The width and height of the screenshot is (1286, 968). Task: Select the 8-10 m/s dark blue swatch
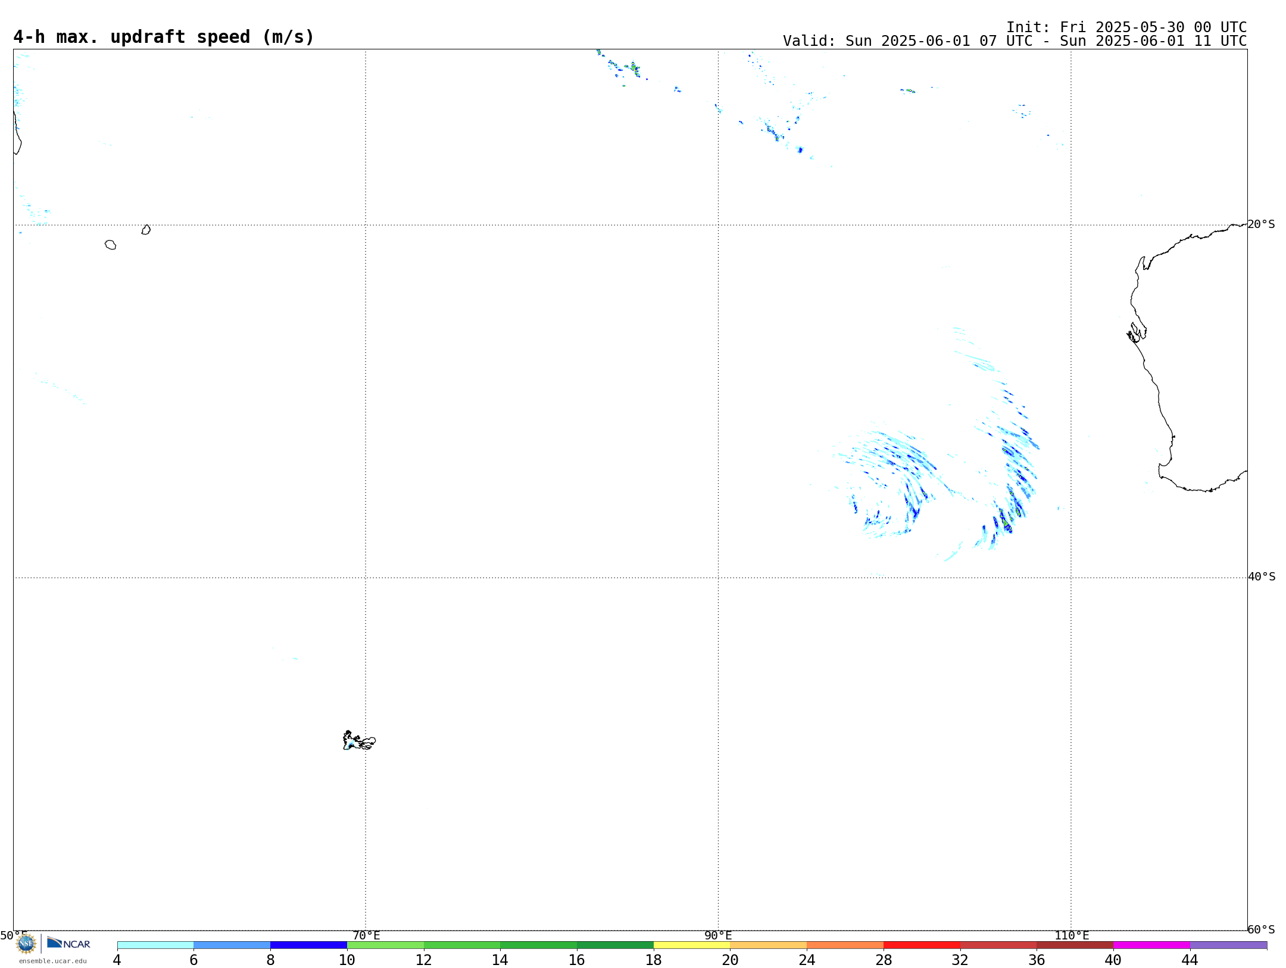(x=308, y=945)
